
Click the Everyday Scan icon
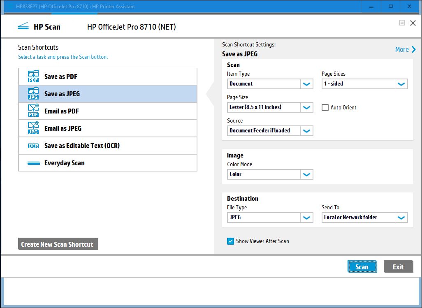pos(33,163)
